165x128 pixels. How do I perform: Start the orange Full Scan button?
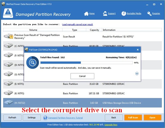click(x=133, y=118)
